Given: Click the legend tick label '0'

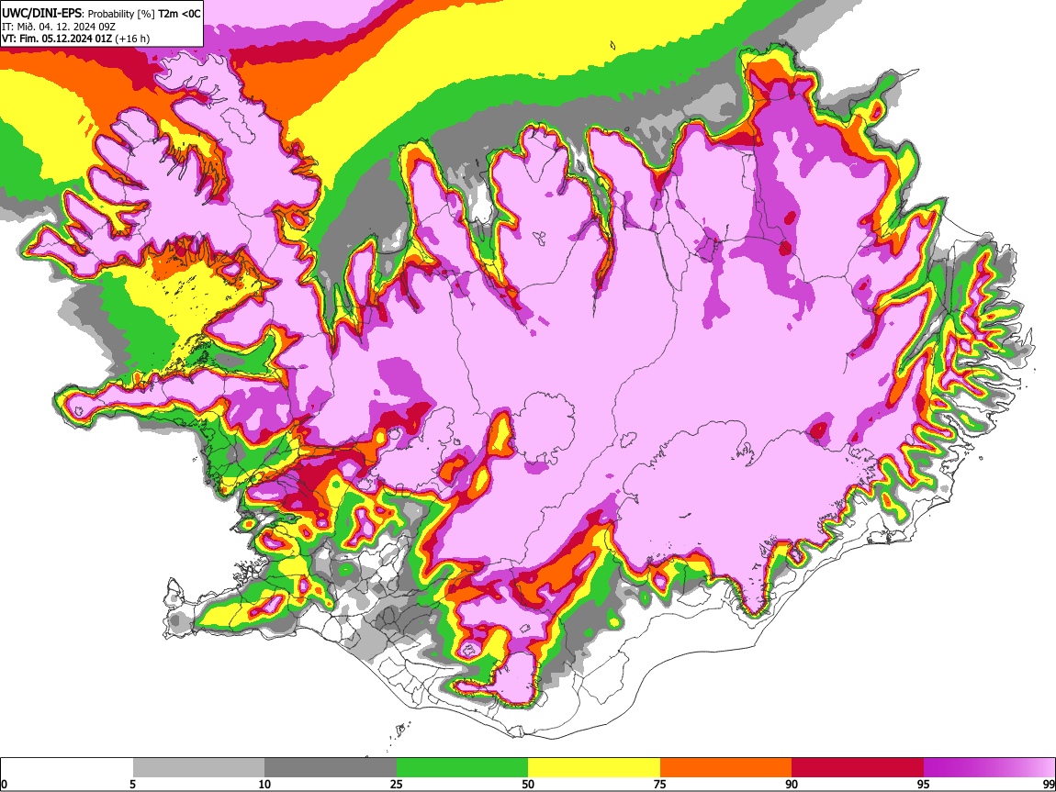Looking at the screenshot, I should click(5, 785).
